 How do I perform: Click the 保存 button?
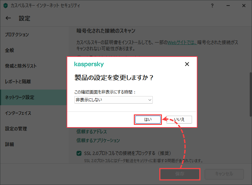pos(180,174)
